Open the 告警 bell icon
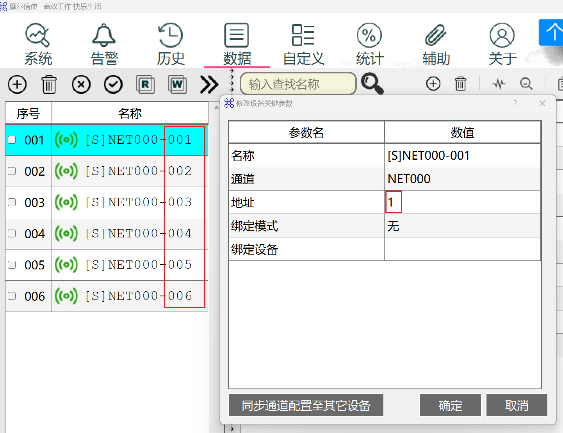This screenshot has width=563, height=433. pos(104,35)
